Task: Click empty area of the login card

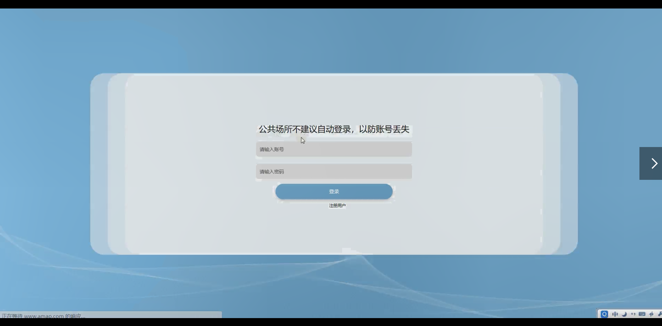Action: [190, 164]
